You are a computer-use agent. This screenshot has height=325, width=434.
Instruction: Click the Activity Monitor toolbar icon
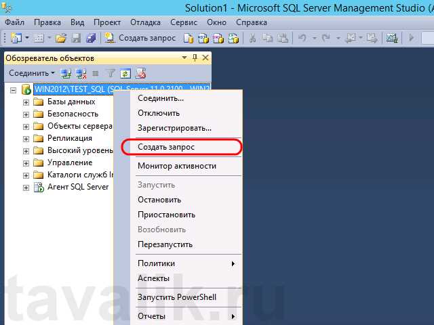392,38
